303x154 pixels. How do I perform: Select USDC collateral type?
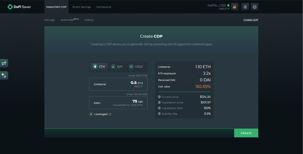(x=136, y=67)
